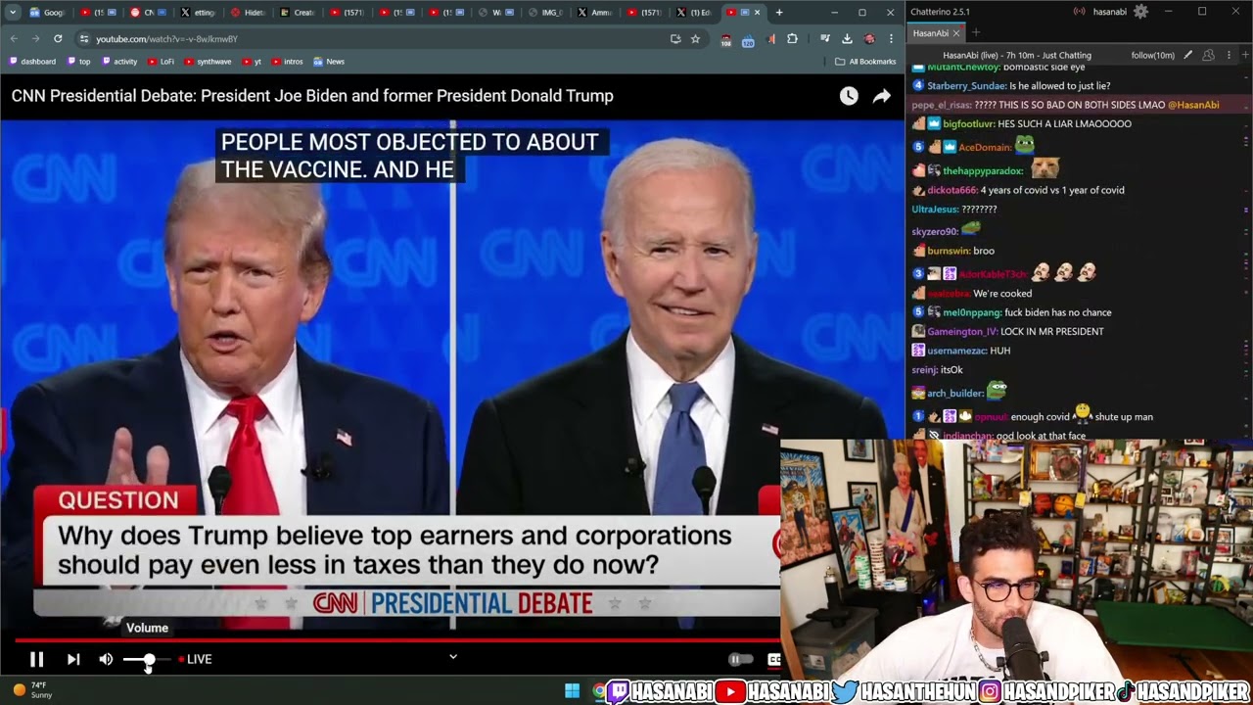Switch to the IMG_ tab
Screen dimensions: 1253x705
pos(548,13)
